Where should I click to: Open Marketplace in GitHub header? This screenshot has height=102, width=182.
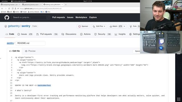(81, 17)
